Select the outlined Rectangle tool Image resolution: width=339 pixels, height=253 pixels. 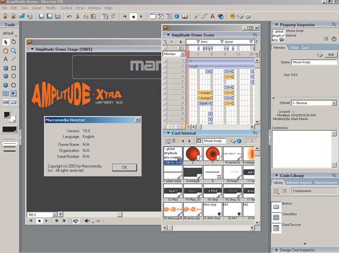click(14, 68)
